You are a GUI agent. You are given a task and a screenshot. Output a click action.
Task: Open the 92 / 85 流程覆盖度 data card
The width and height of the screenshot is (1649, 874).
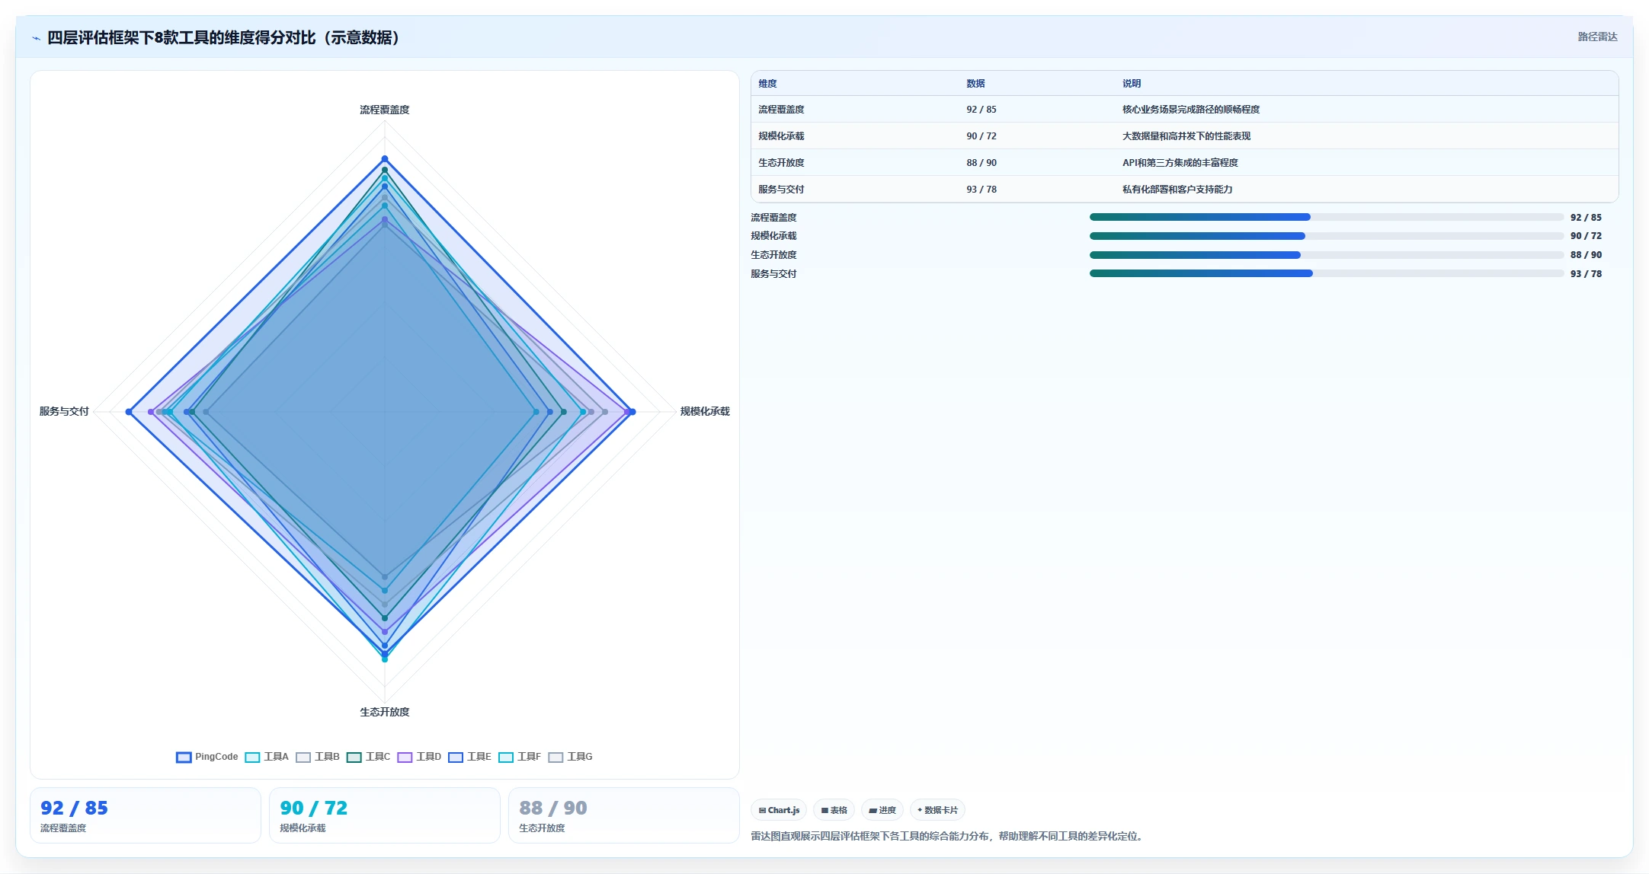[x=146, y=815]
